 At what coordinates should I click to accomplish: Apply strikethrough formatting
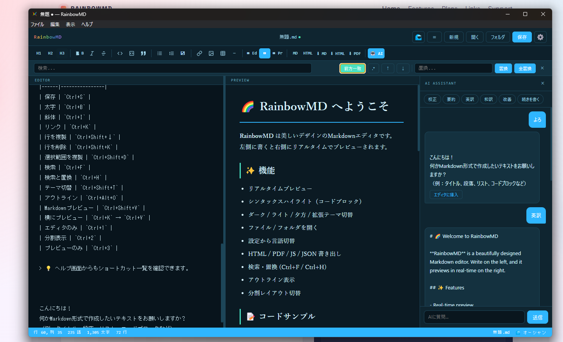(103, 53)
